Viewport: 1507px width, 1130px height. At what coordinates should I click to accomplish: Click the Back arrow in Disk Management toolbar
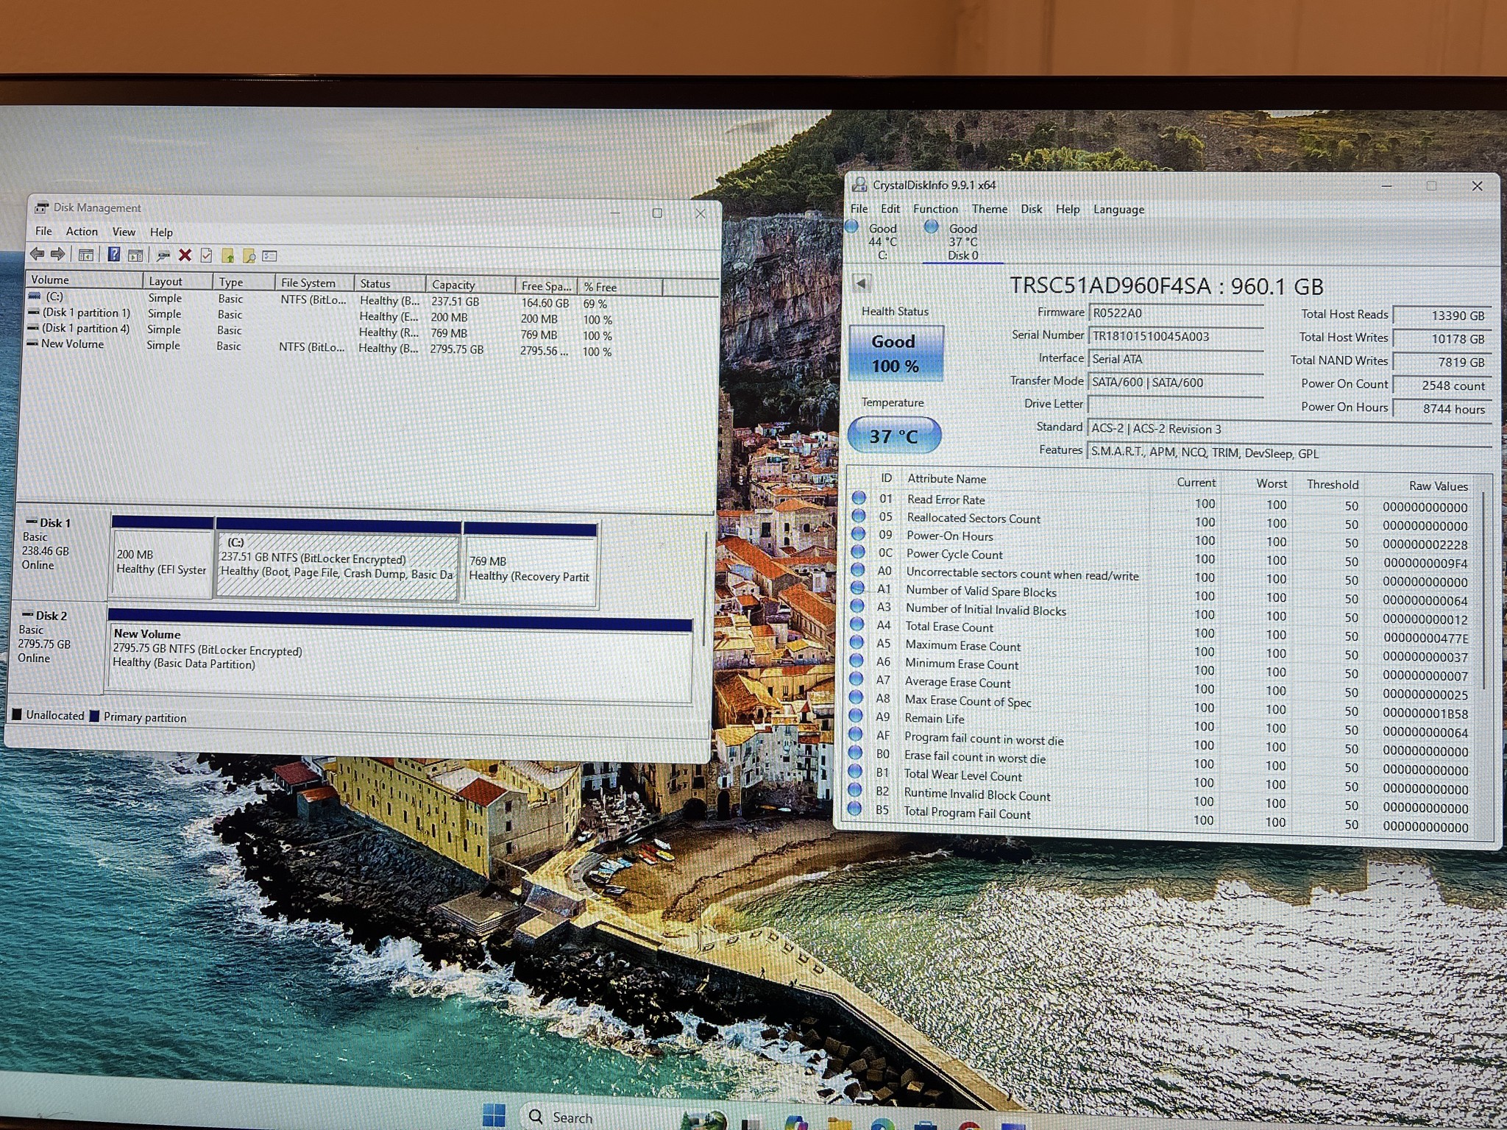click(37, 255)
